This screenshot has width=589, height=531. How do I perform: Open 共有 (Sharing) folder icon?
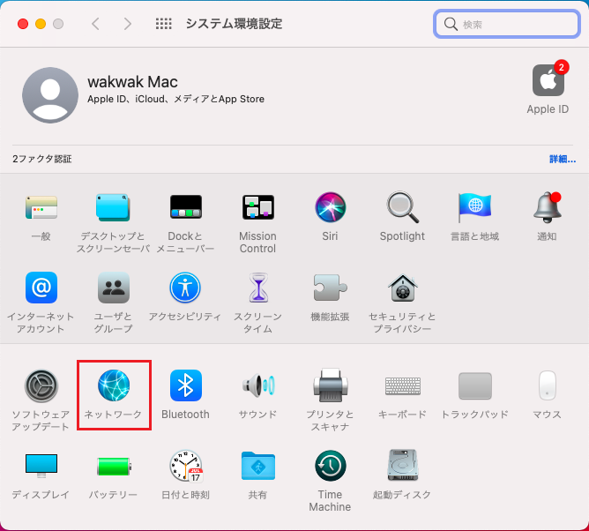tap(258, 466)
